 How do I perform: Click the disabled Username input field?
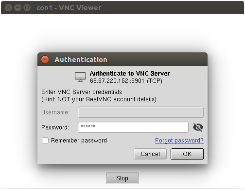coord(140,112)
